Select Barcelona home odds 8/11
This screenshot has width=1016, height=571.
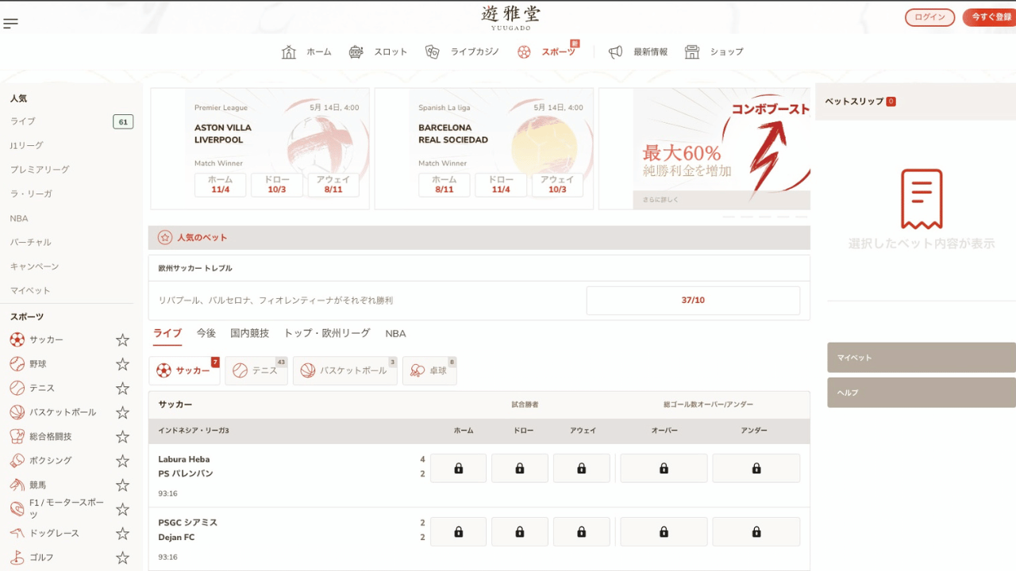(x=444, y=185)
